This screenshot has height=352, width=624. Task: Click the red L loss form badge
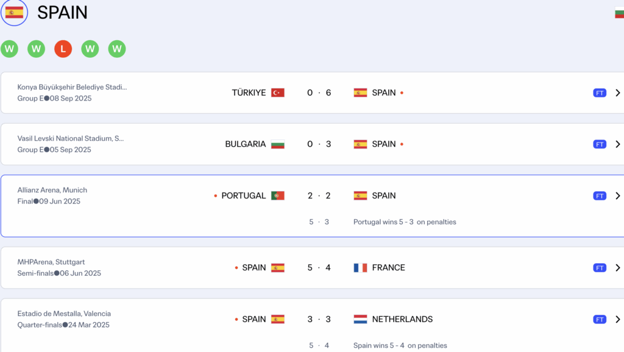[63, 49]
